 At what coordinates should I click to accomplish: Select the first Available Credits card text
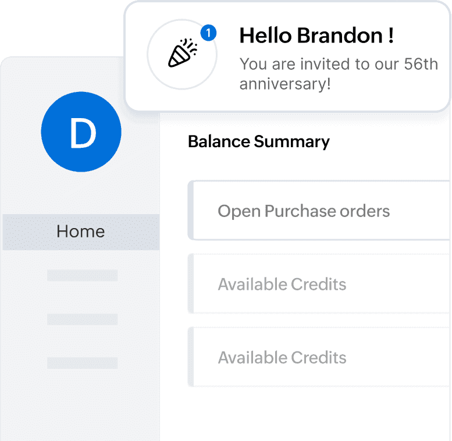click(x=282, y=284)
